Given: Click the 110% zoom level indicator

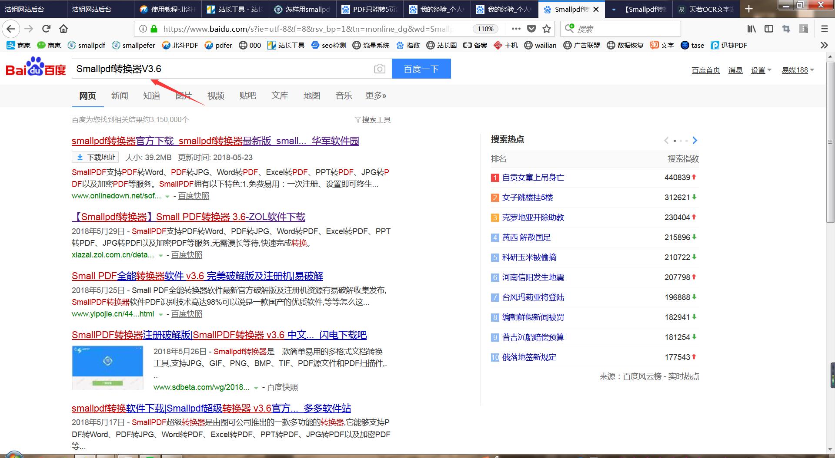Looking at the screenshot, I should point(485,29).
